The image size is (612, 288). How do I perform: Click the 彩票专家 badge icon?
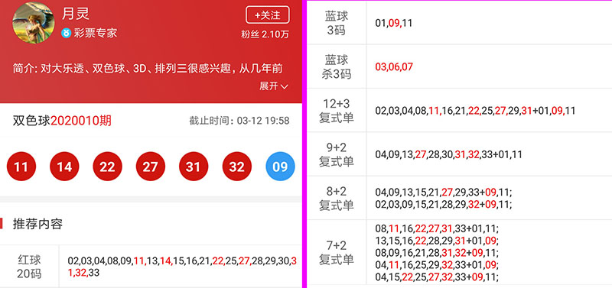click(x=66, y=33)
